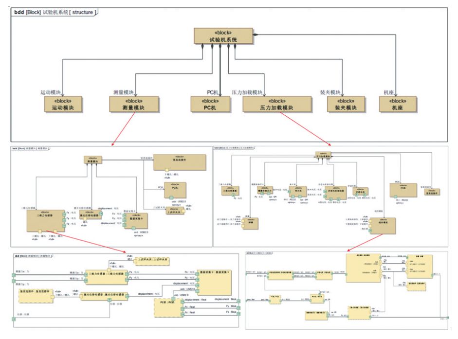Click the 摩擦力x boundary port on ibd frame
The width and height of the screenshot is (458, 339).
14,275
